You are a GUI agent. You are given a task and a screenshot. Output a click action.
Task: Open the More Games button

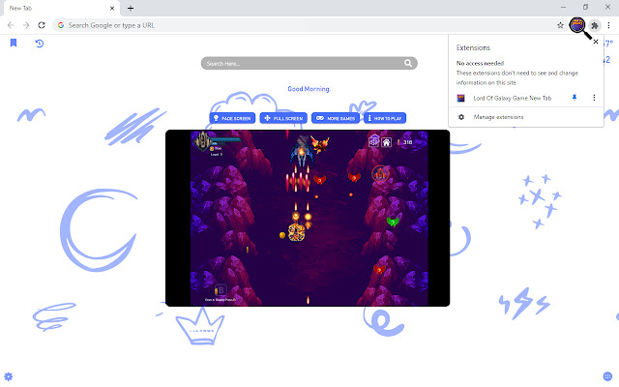point(336,118)
